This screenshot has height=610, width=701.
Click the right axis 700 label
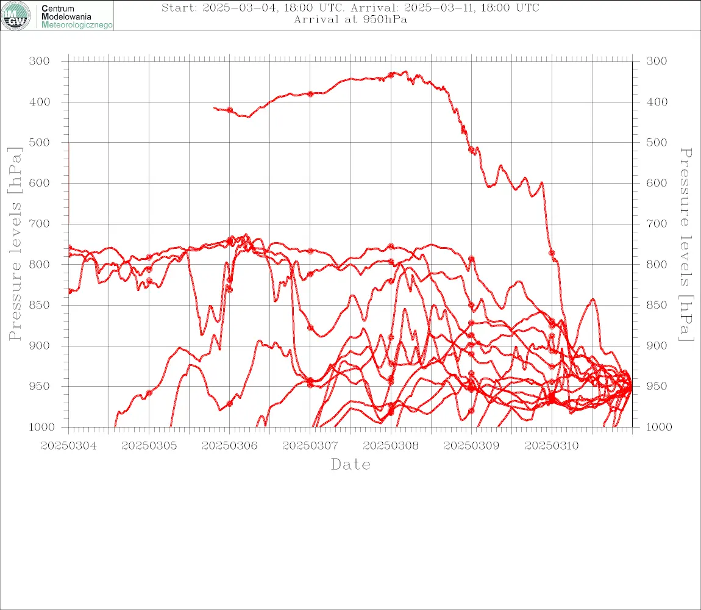657,223
